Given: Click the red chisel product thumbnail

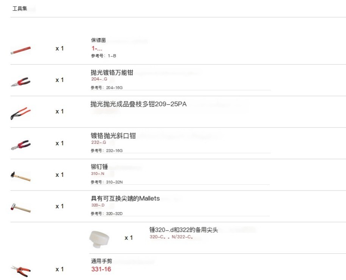Looking at the screenshot, I should tap(21, 50).
